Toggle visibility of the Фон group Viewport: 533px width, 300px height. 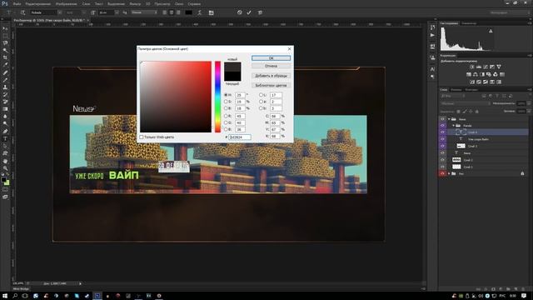coord(442,173)
